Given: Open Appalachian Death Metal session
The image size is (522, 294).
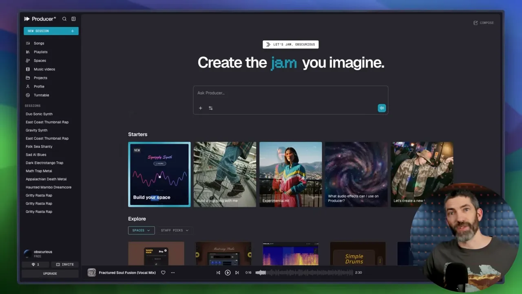Looking at the screenshot, I should tap(46, 179).
